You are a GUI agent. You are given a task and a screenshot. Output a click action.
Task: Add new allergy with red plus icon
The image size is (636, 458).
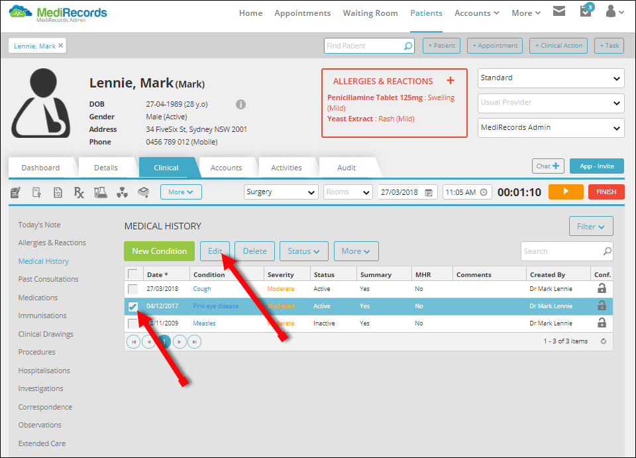[x=450, y=81]
